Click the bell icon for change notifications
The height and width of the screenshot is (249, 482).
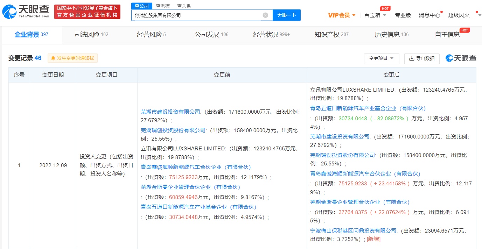[53, 58]
